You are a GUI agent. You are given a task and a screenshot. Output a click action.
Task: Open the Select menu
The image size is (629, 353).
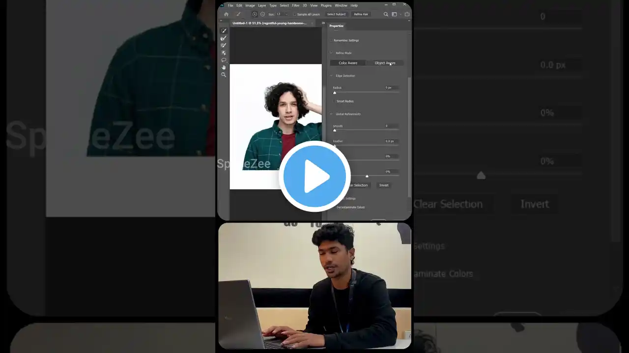click(x=284, y=5)
